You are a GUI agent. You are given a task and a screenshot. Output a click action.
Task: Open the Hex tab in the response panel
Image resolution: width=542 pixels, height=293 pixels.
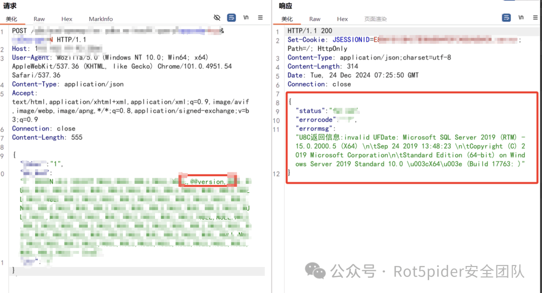click(x=342, y=19)
